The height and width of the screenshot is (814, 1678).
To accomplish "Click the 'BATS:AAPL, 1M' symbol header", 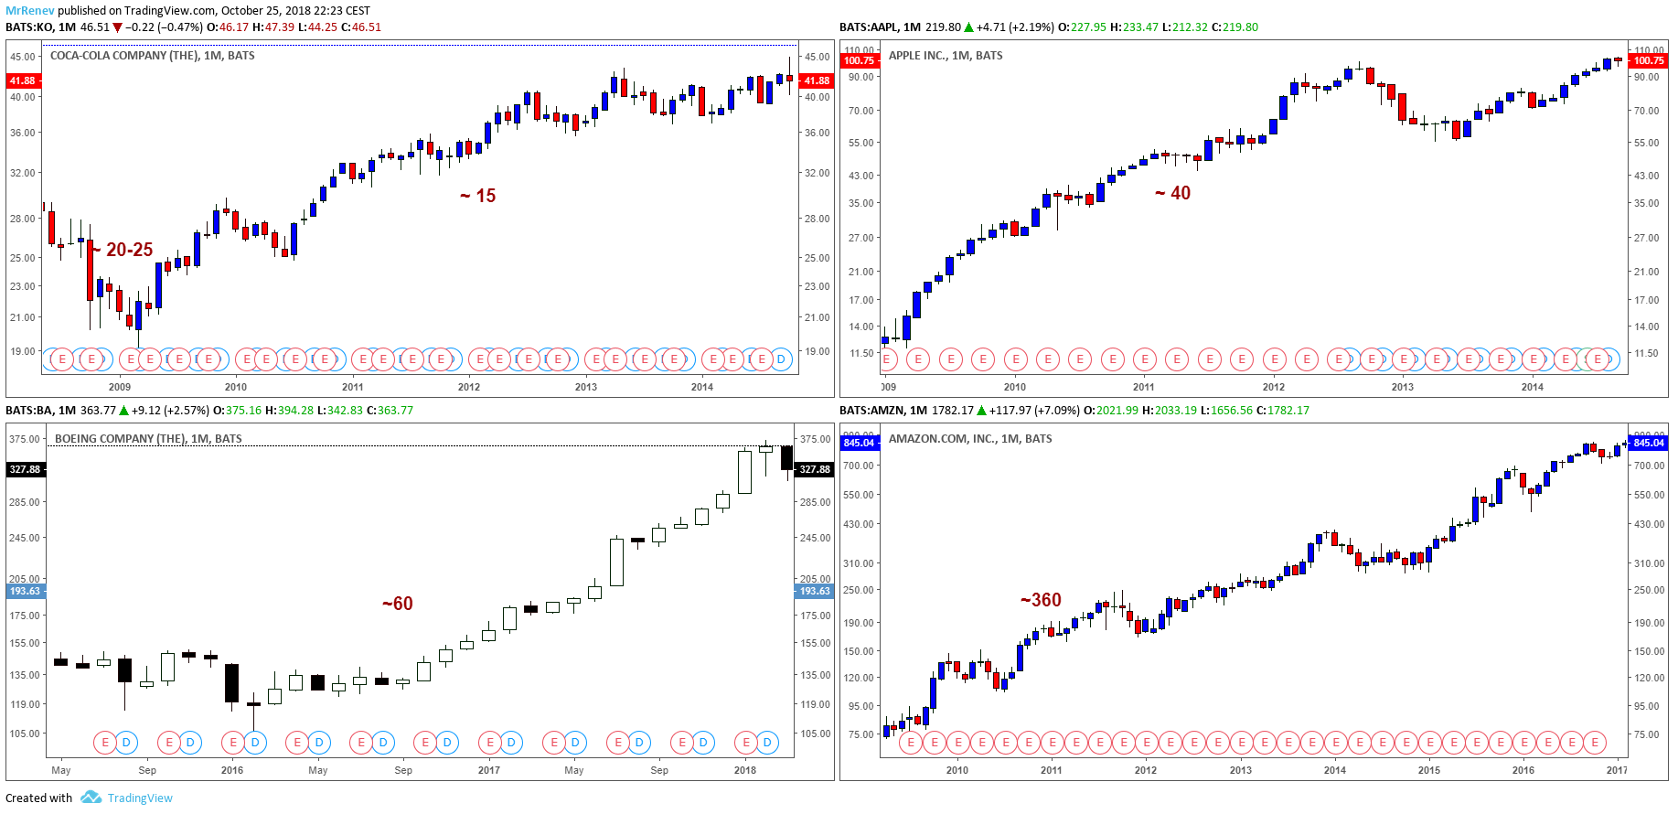I will coord(882,27).
